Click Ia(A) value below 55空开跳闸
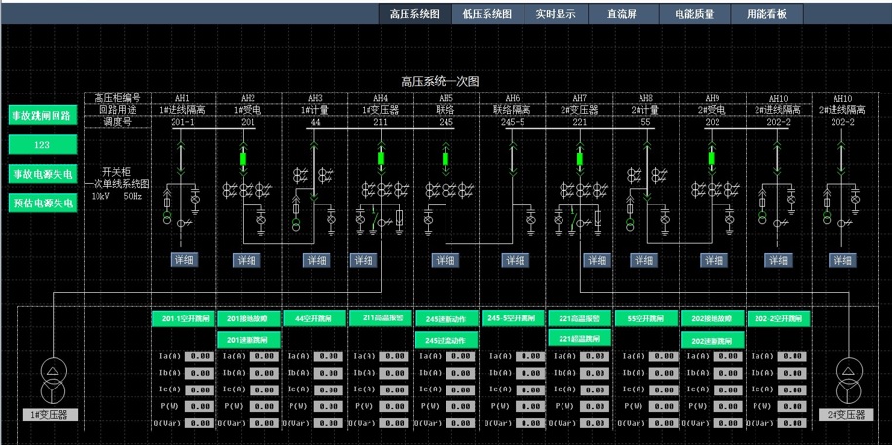The width and height of the screenshot is (892, 445). click(x=664, y=356)
